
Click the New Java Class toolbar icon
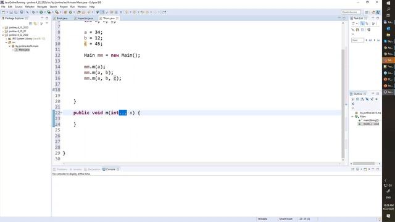tap(70, 12)
